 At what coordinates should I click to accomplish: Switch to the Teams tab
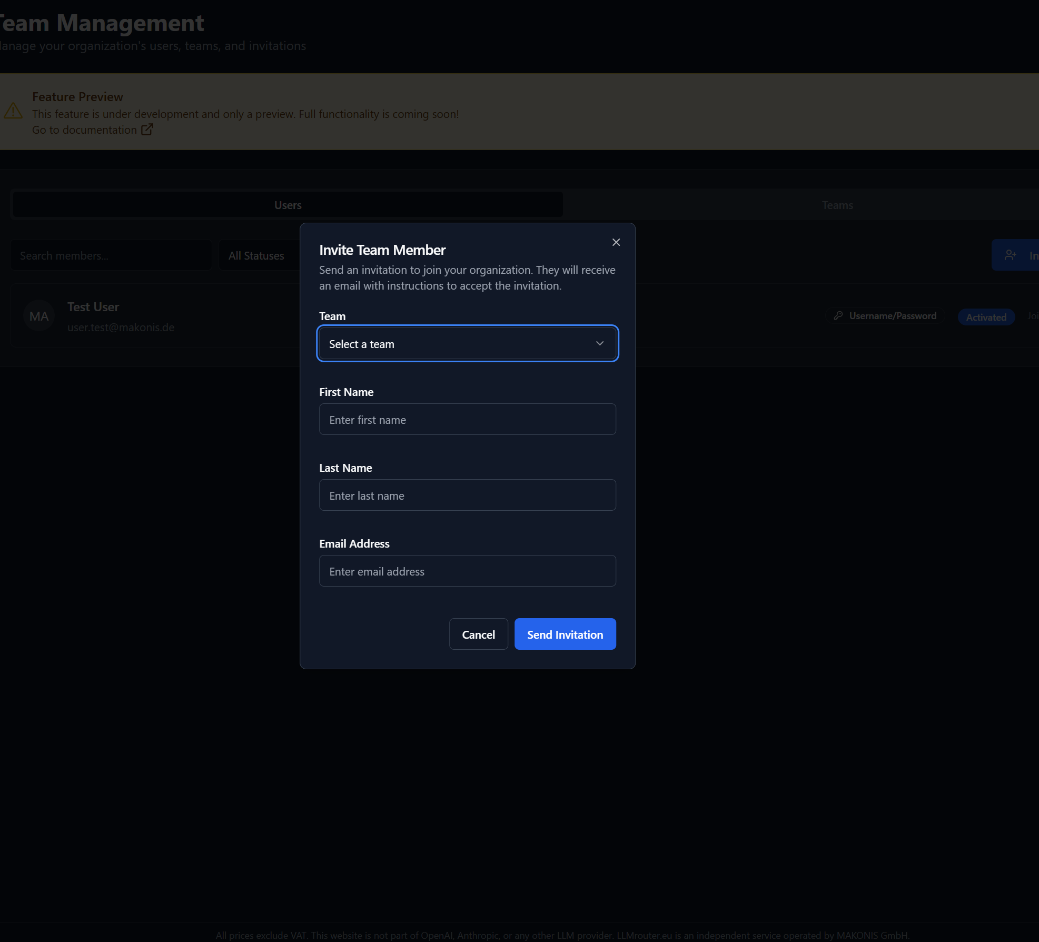[x=837, y=205]
